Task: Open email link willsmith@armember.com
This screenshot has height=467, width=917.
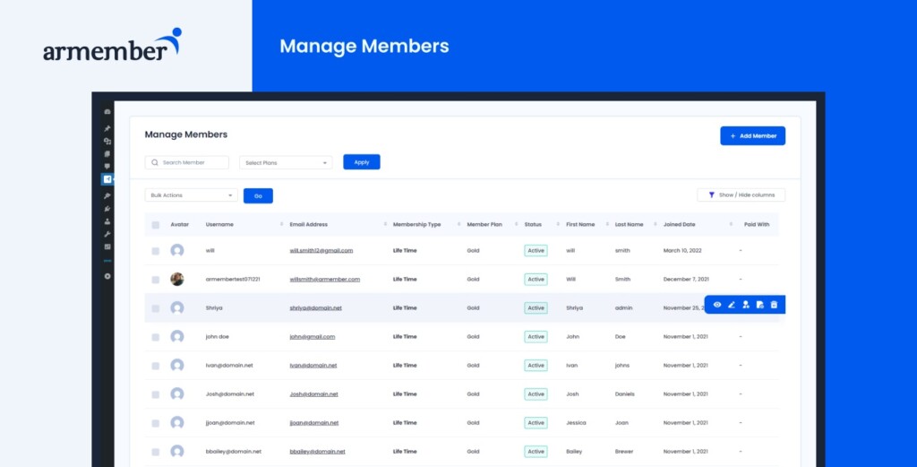Action: click(324, 279)
